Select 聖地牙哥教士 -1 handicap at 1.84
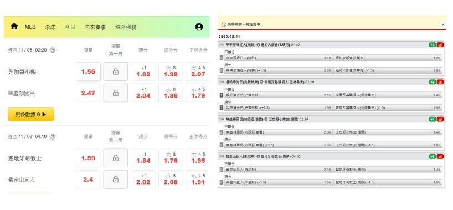 (x=143, y=158)
